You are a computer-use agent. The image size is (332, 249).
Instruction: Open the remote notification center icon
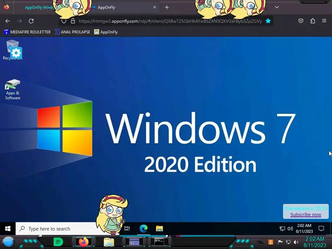(321, 229)
